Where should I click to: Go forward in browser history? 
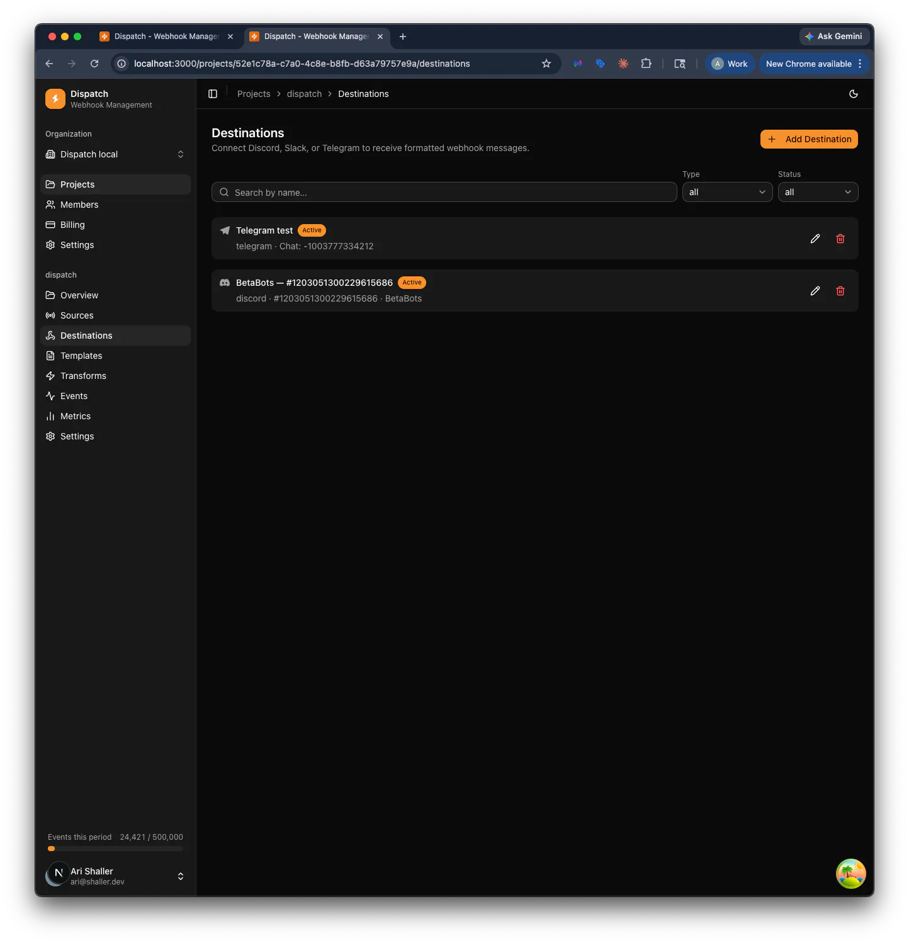coord(72,64)
